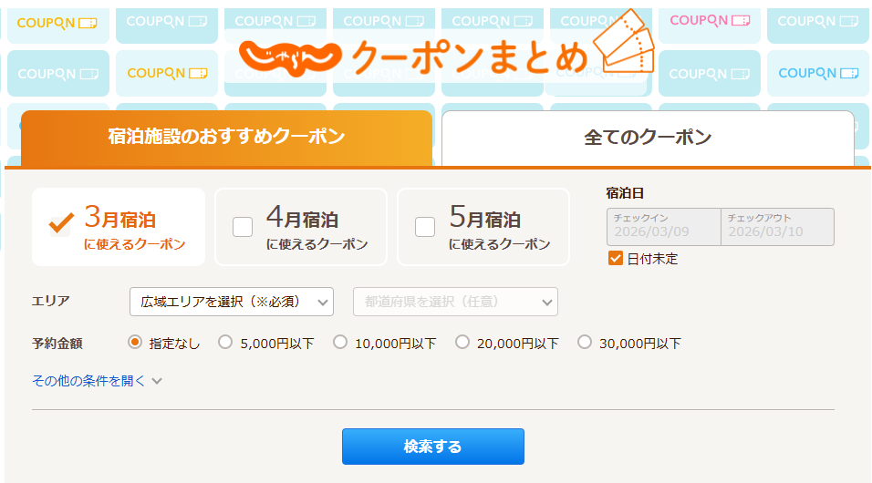The width and height of the screenshot is (872, 483).
Task: Uncheck the 日付未定 checkbox
Action: [616, 259]
